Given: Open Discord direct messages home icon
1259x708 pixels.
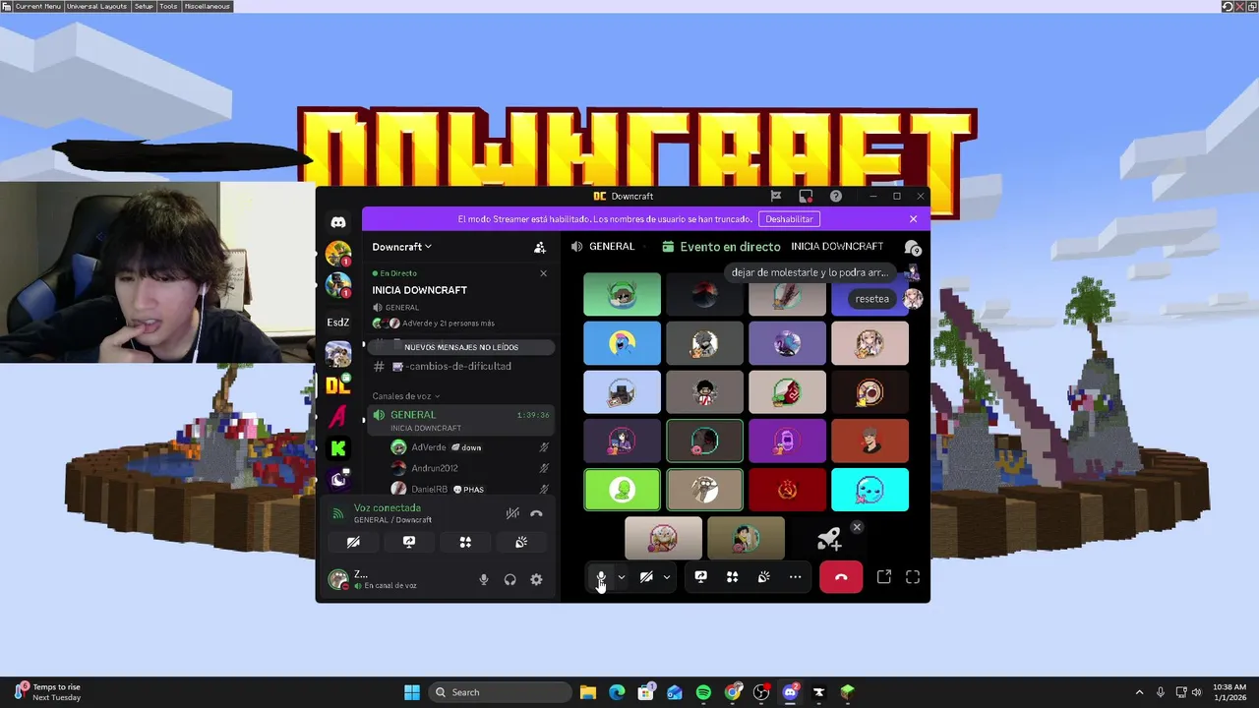Looking at the screenshot, I should coord(338,222).
